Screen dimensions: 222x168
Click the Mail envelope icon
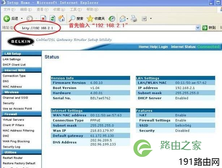point(123,19)
